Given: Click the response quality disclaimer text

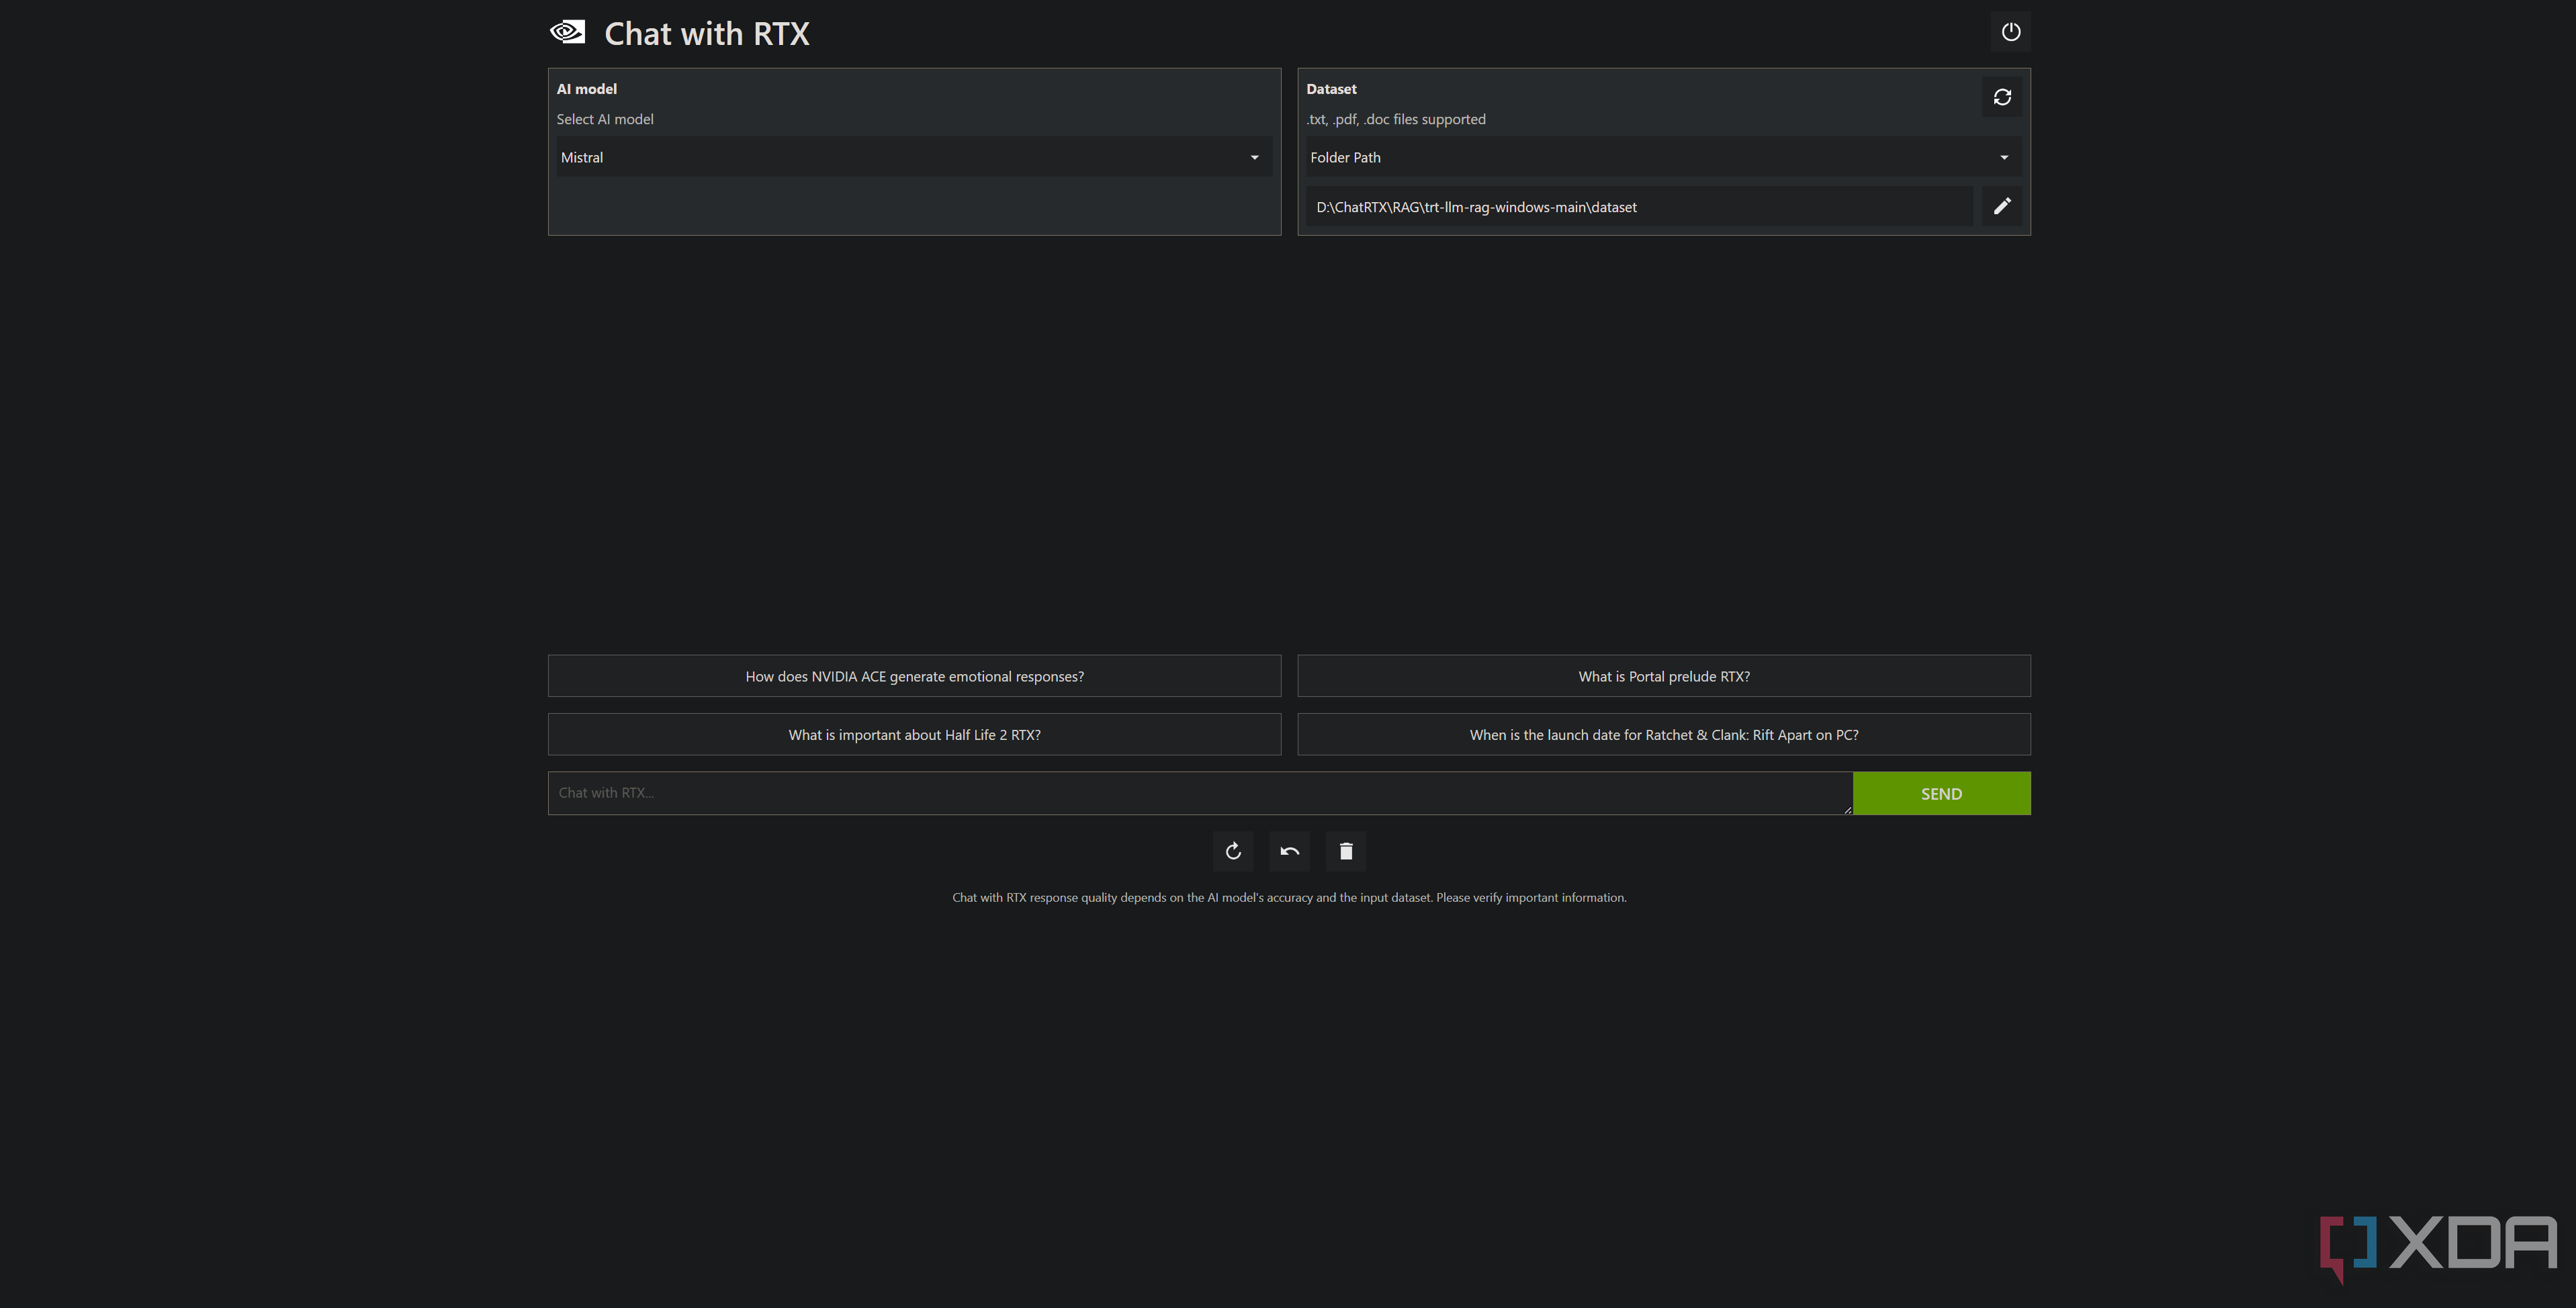Looking at the screenshot, I should pyautogui.click(x=1289, y=897).
